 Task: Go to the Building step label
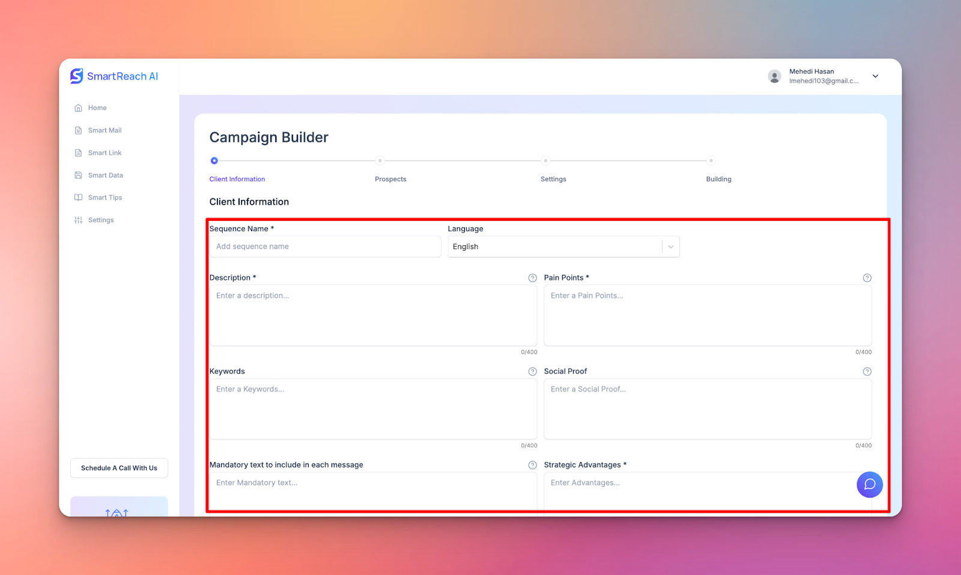click(718, 179)
